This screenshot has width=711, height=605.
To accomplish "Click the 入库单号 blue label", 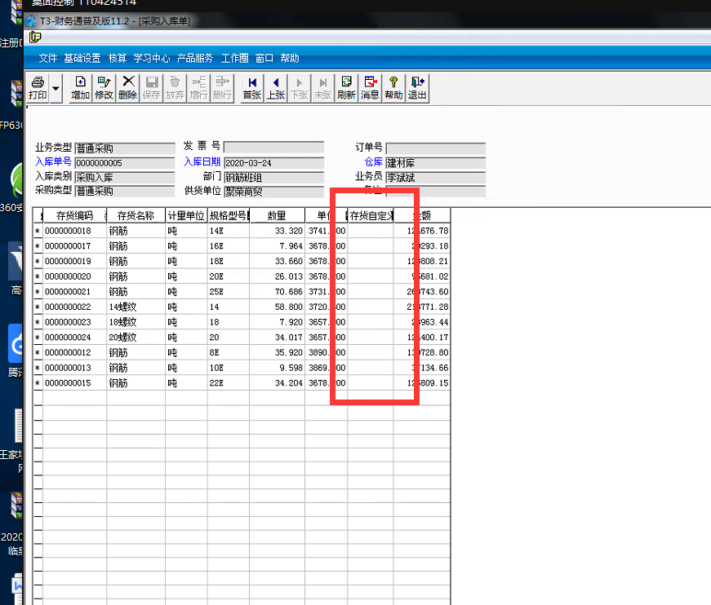I will pyautogui.click(x=54, y=161).
